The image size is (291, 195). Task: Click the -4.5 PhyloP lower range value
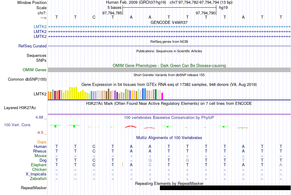[40, 133]
